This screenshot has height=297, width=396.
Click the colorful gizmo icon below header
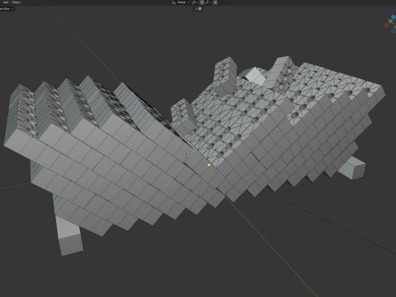point(200,9)
